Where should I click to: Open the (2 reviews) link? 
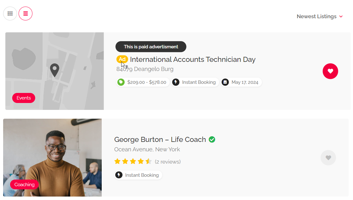tap(168, 162)
